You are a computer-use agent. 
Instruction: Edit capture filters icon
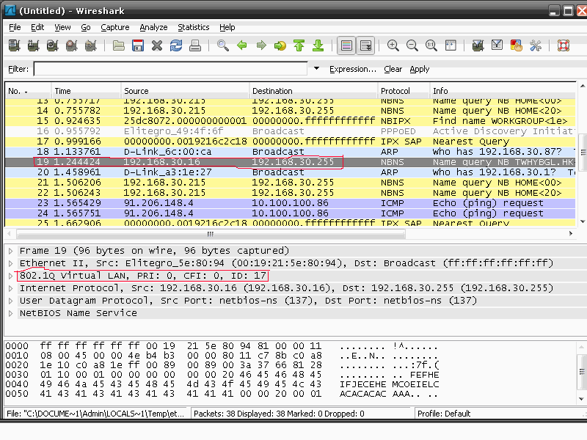[478, 45]
